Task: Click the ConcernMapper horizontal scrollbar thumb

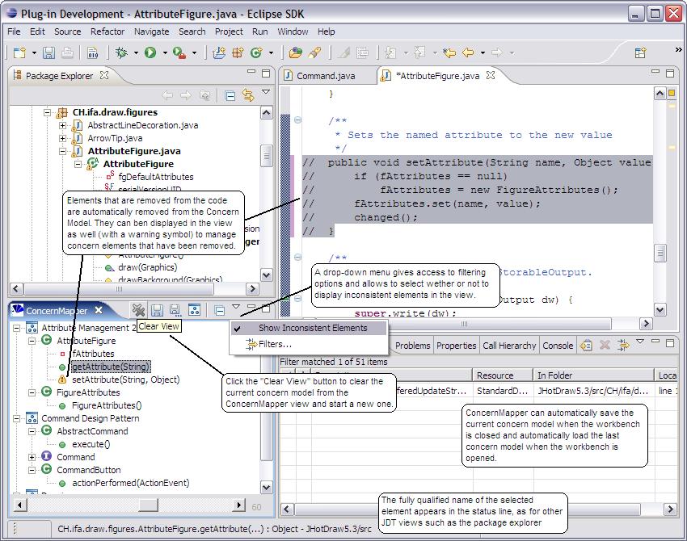Action: (149, 505)
